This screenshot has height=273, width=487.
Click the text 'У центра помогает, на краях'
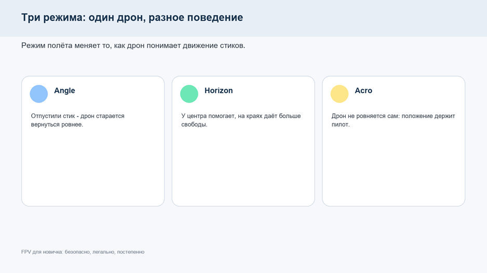pyautogui.click(x=222, y=116)
